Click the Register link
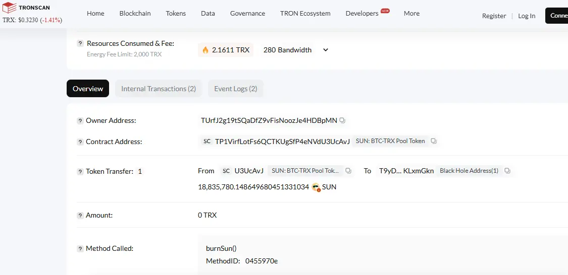 (494, 16)
